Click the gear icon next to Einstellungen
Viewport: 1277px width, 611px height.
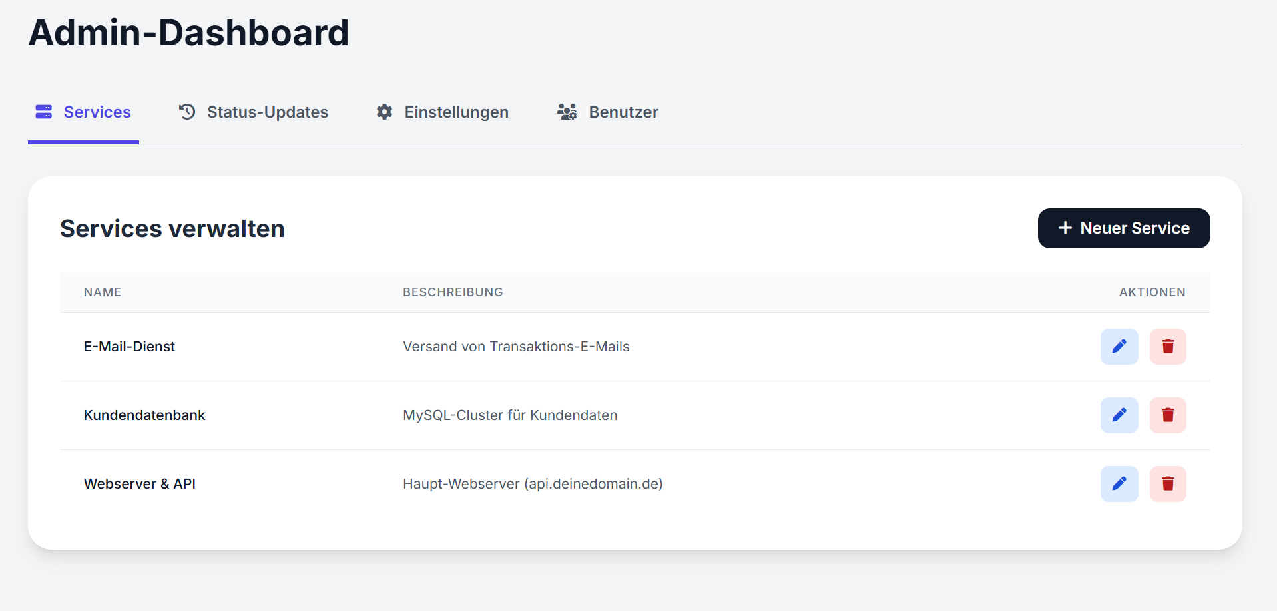point(384,112)
